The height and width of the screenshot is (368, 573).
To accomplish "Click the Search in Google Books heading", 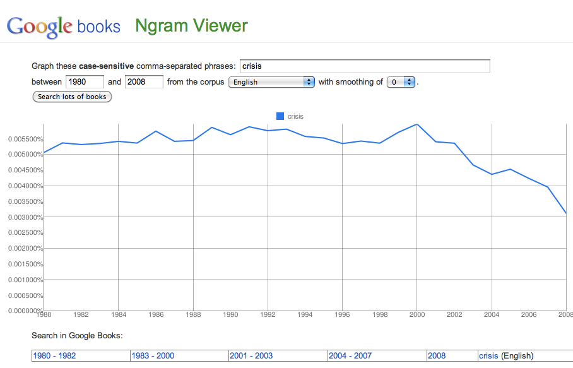I will [x=77, y=335].
